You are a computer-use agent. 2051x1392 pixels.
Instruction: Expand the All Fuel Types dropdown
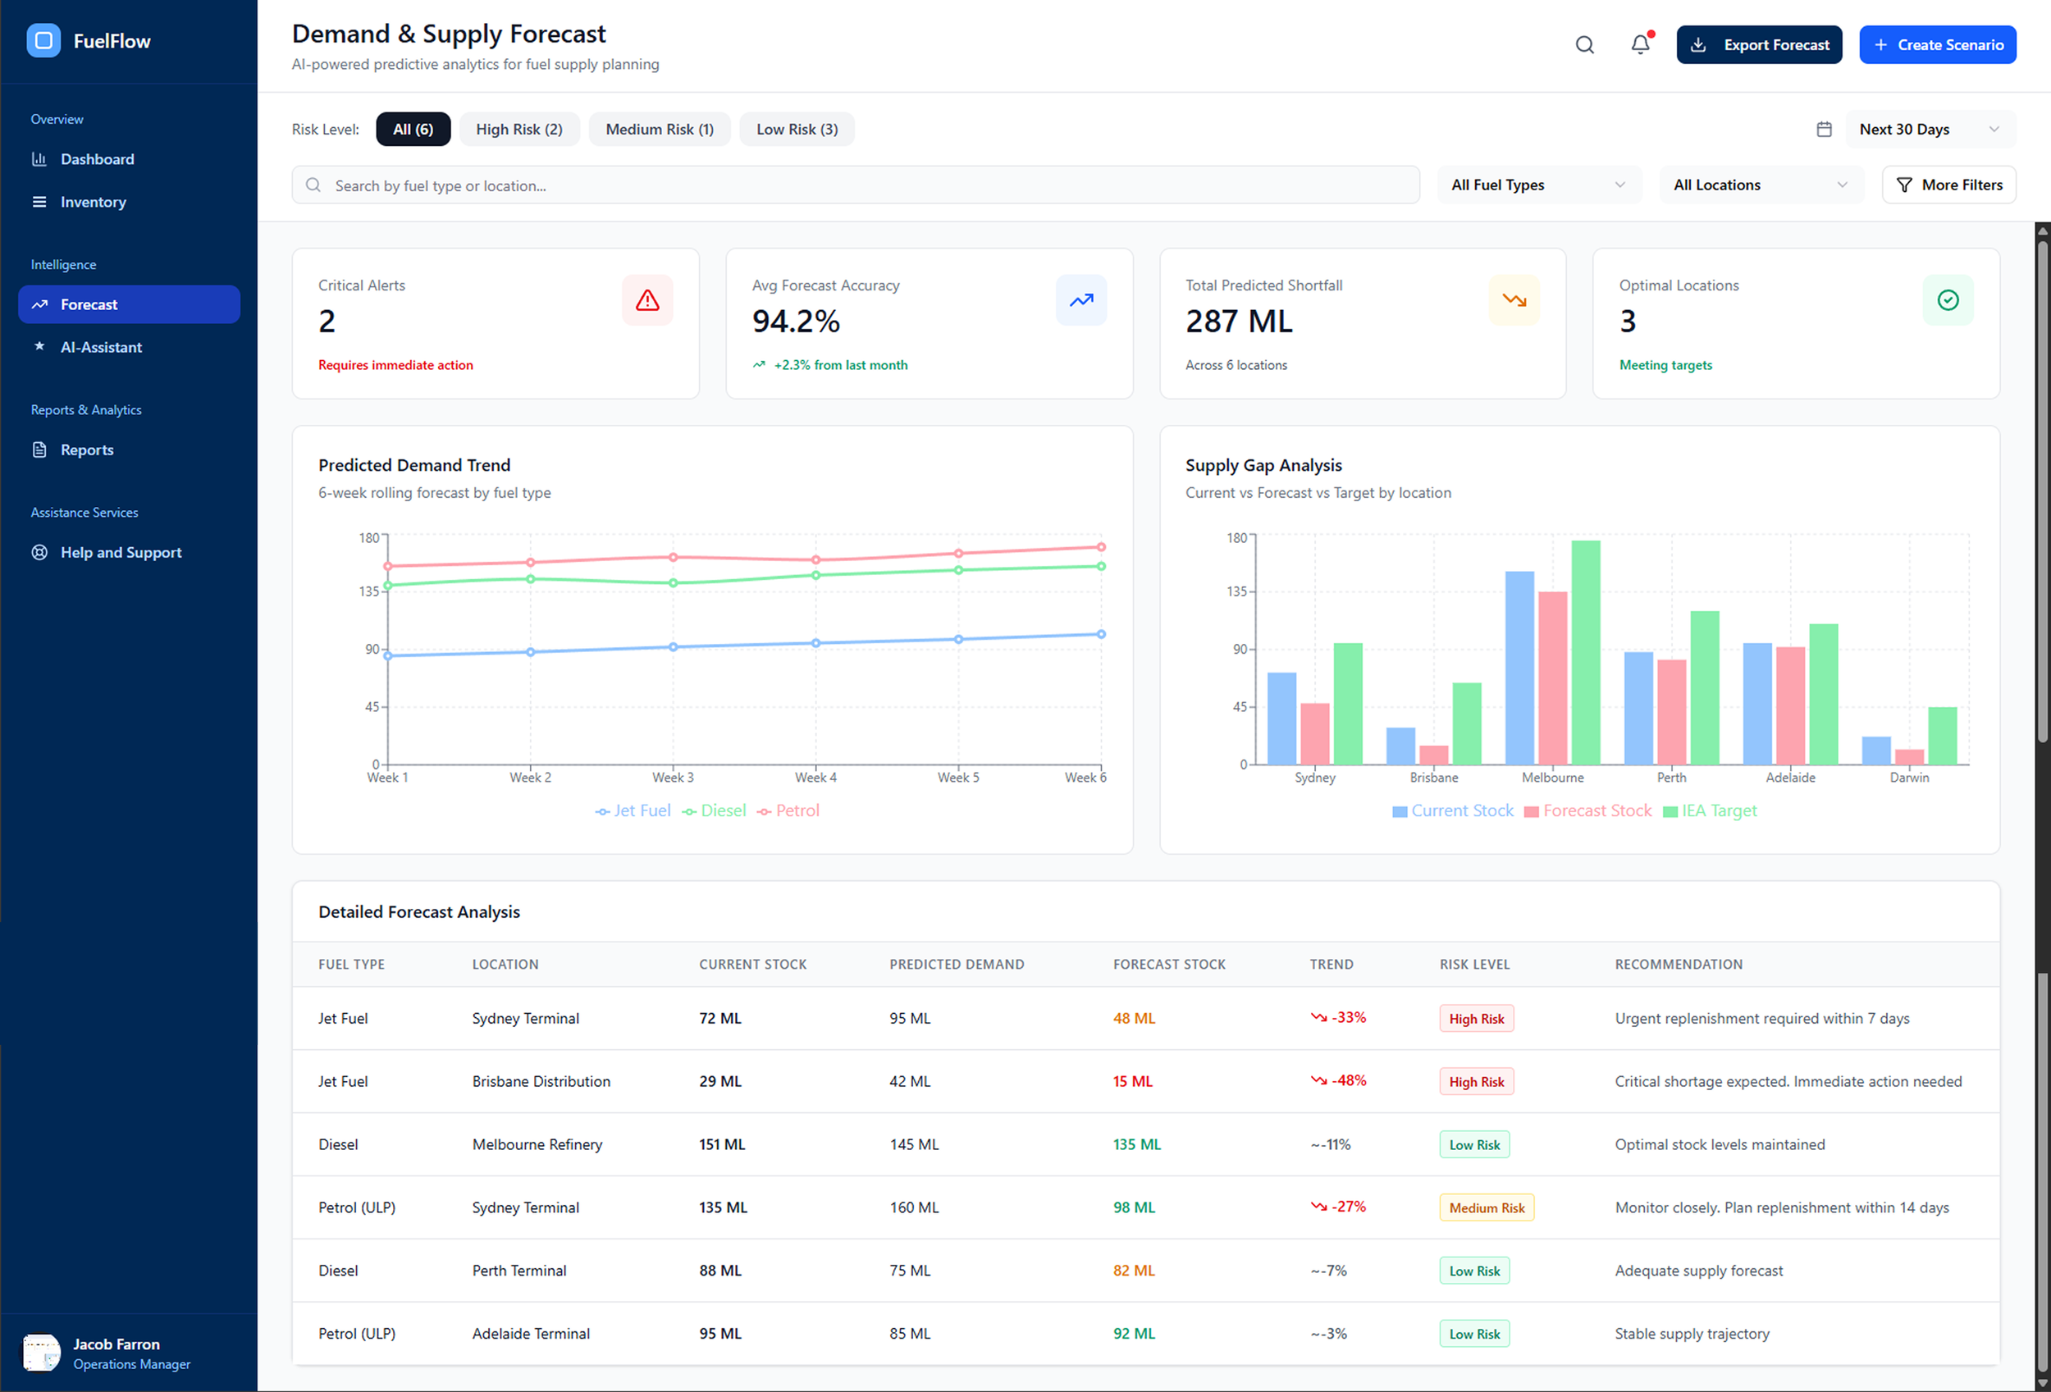(1538, 185)
